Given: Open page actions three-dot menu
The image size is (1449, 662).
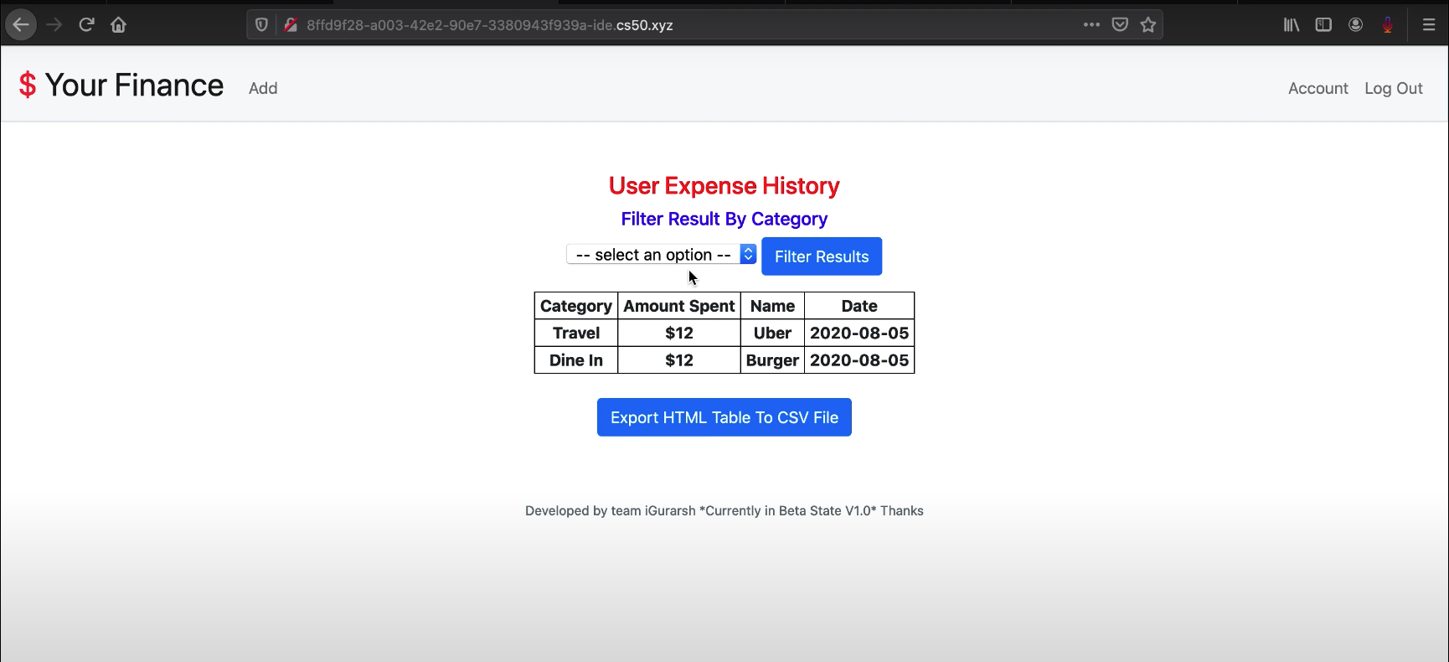Looking at the screenshot, I should [x=1091, y=25].
